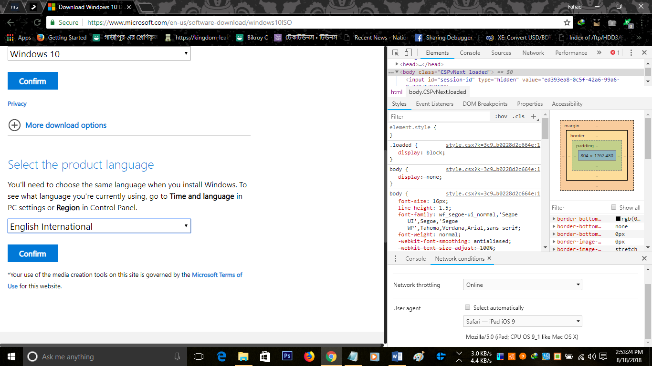The width and height of the screenshot is (652, 366).
Task: Click the black color swatch beside rgb value
Action: 618,219
